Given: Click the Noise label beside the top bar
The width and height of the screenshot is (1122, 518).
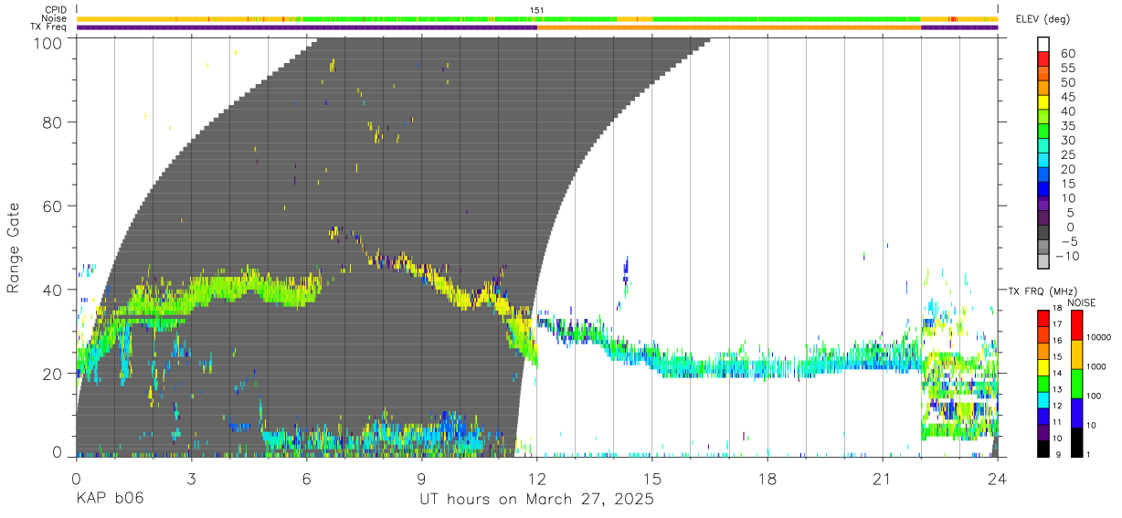Looking at the screenshot, I should click(56, 18).
